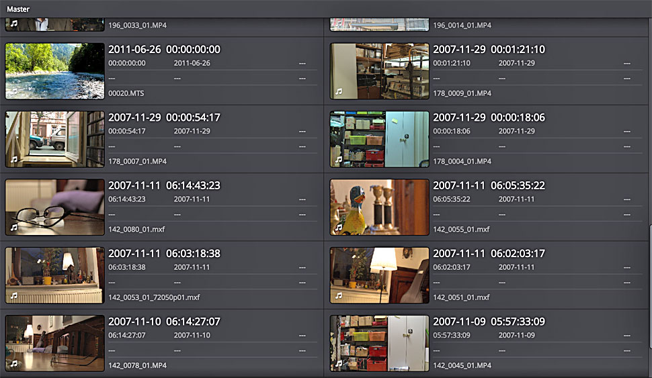This screenshot has width=652, height=378.
Task: Click the heading 2007-11-11 06:03:18:38
Action: point(164,254)
